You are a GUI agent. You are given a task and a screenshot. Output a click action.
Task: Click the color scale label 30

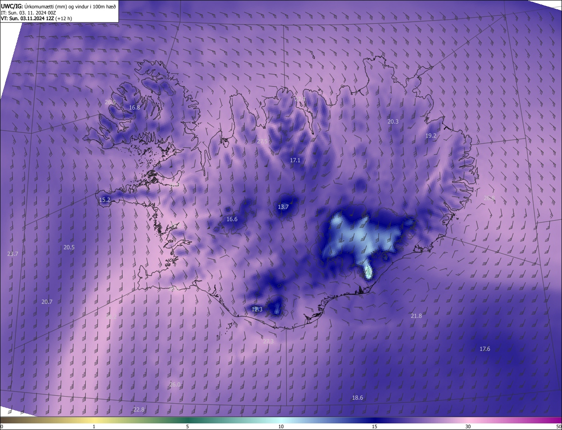(468, 427)
